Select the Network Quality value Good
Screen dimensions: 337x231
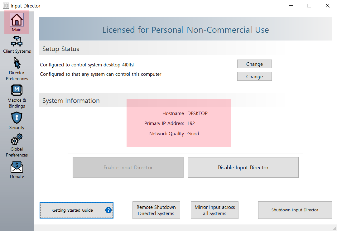click(x=193, y=134)
